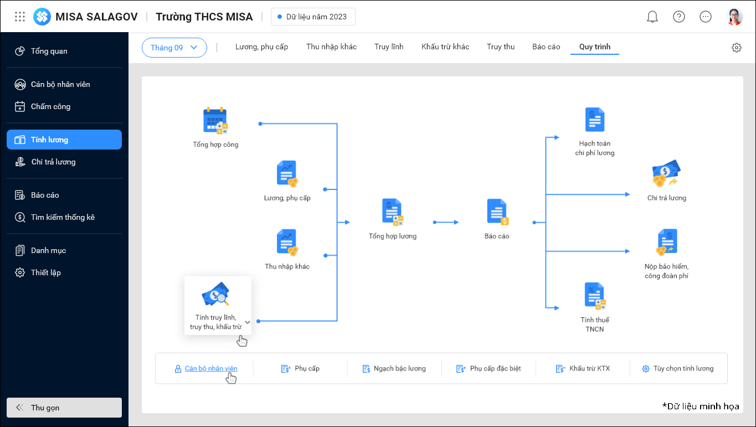
Task: Open the Phụ cấp đặc biệt shortcut
Action: click(x=488, y=368)
